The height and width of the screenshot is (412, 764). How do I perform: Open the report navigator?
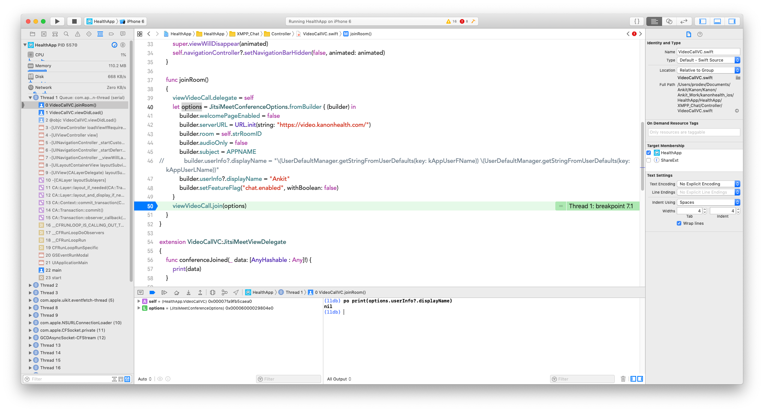123,34
